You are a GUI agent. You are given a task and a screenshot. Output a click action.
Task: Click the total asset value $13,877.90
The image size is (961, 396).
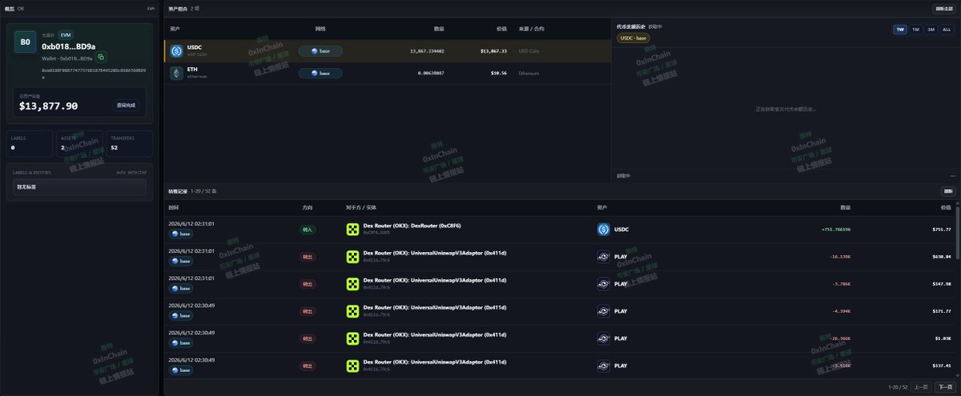click(48, 106)
